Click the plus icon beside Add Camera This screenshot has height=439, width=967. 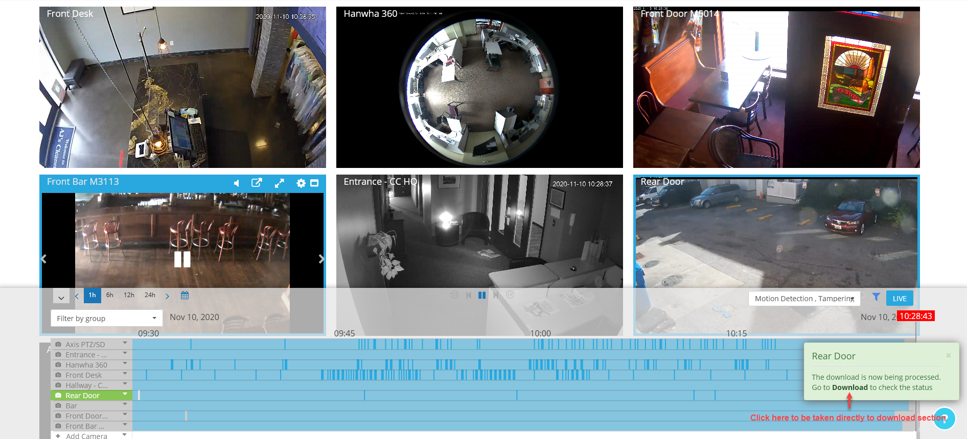(x=58, y=436)
